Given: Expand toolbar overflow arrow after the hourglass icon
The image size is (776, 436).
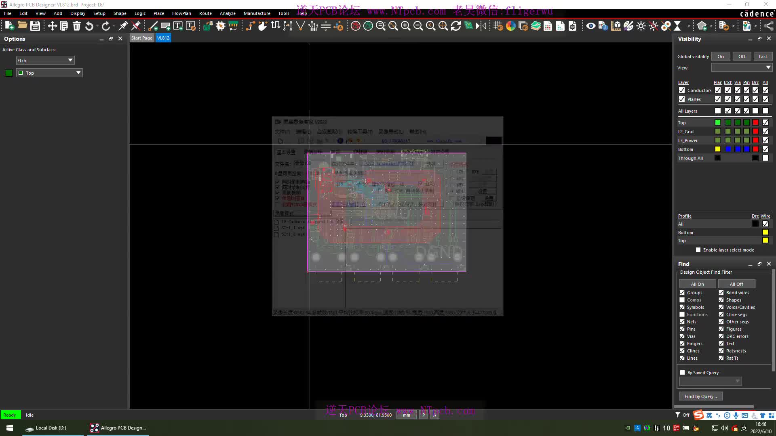Looking at the screenshot, I should 689,26.
